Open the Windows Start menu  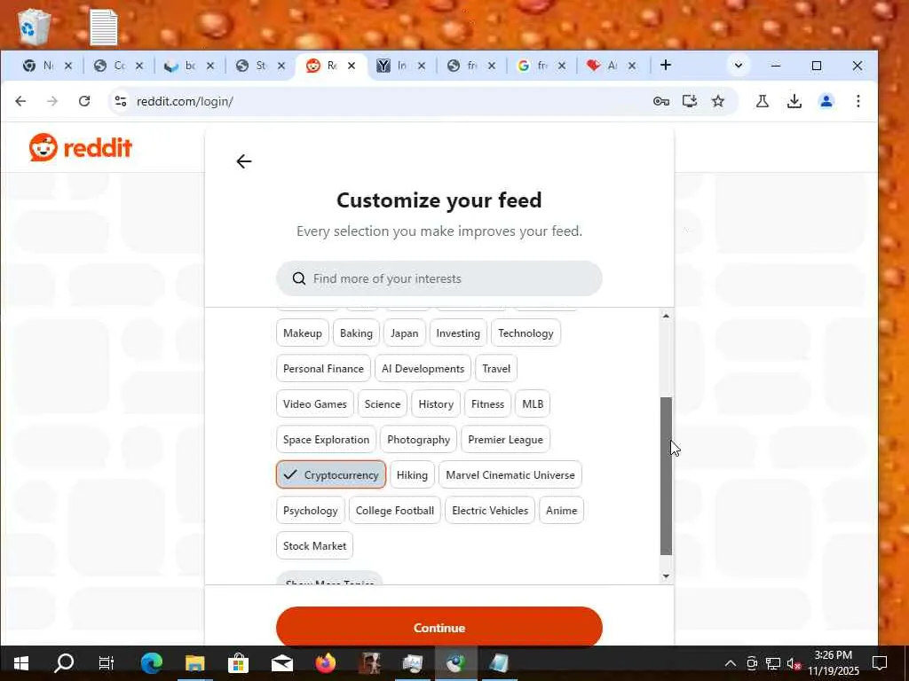point(21,663)
